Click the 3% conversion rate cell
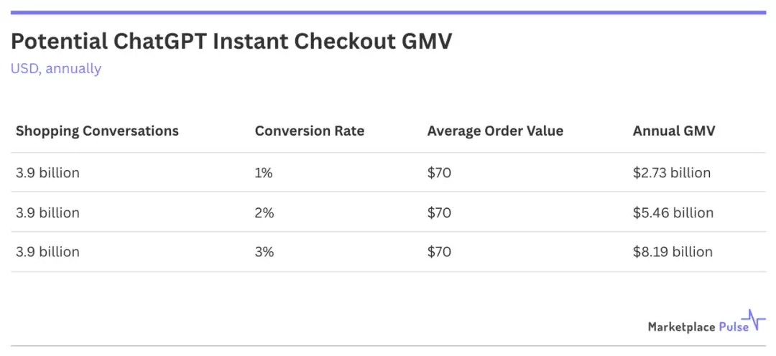Image resolution: width=776 pixels, height=356 pixels. [x=264, y=252]
